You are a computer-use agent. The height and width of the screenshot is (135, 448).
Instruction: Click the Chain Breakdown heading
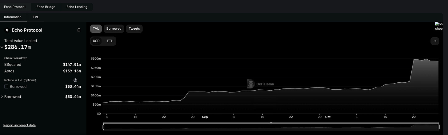click(16, 58)
